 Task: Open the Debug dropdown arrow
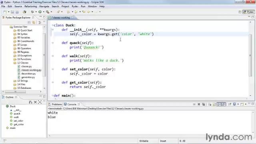click(x=36, y=12)
